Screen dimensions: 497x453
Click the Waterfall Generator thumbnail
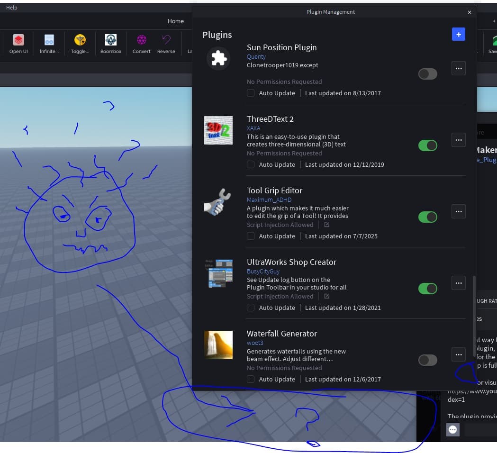(x=218, y=345)
